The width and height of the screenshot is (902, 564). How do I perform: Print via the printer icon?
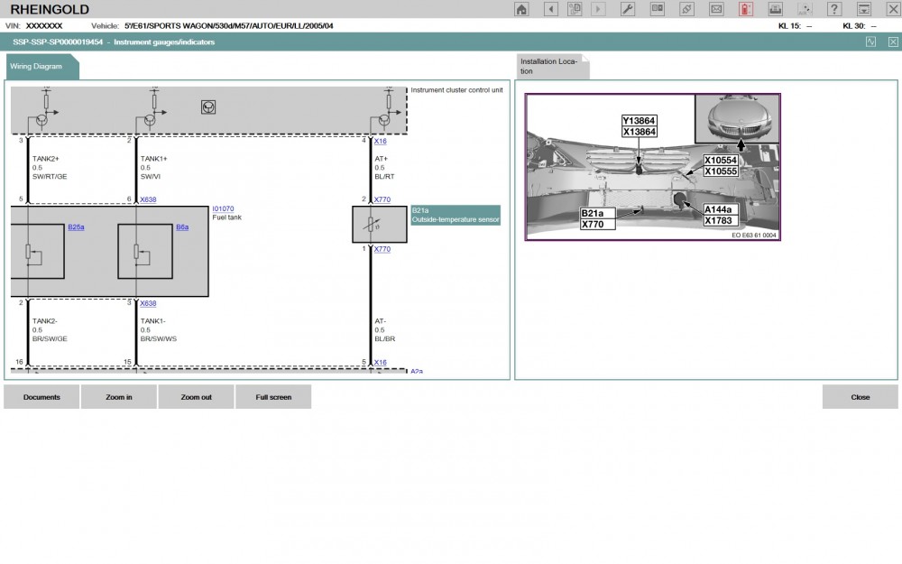776,9
